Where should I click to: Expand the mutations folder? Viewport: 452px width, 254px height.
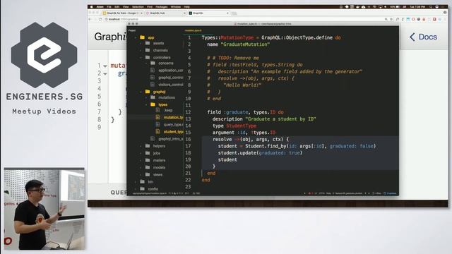click(x=146, y=97)
